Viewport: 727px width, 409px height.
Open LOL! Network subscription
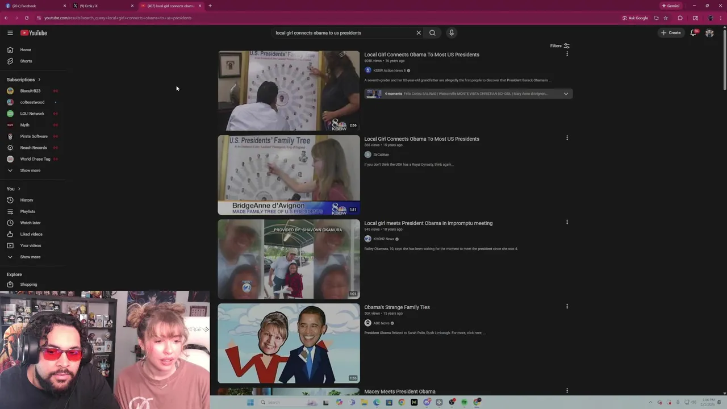pos(32,114)
